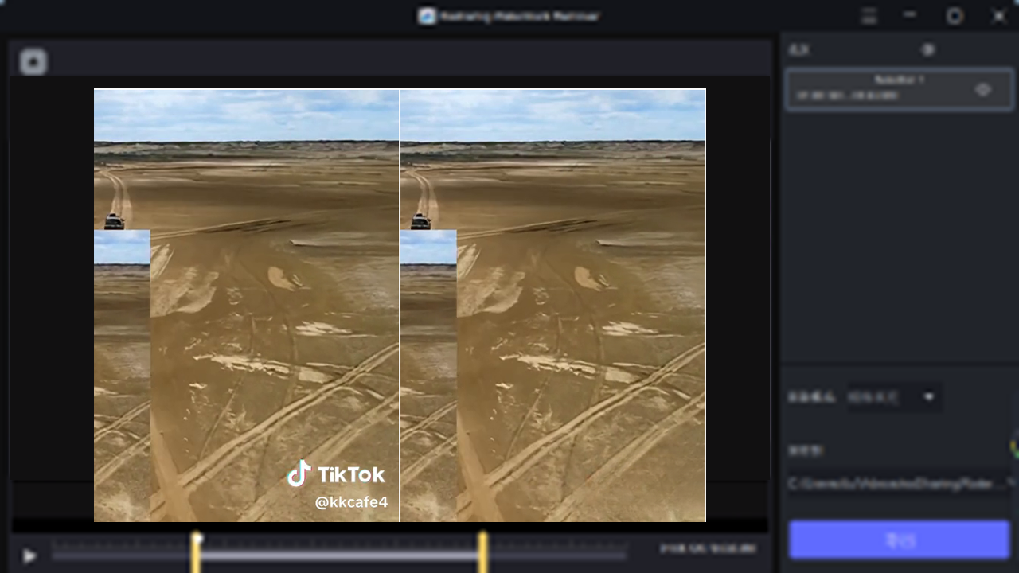Click the small round icon in the list header

[x=927, y=49]
